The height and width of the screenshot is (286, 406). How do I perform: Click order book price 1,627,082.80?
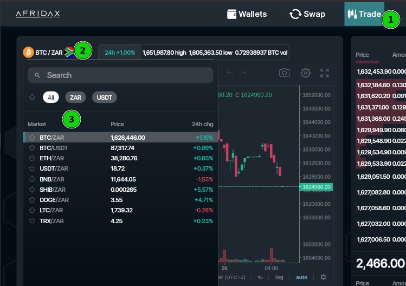[x=373, y=192]
